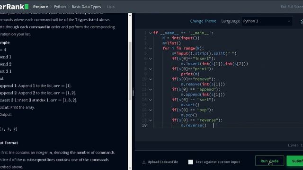
Task: Click the sample output '[1, 3, 2]' text
Action: coord(9,129)
